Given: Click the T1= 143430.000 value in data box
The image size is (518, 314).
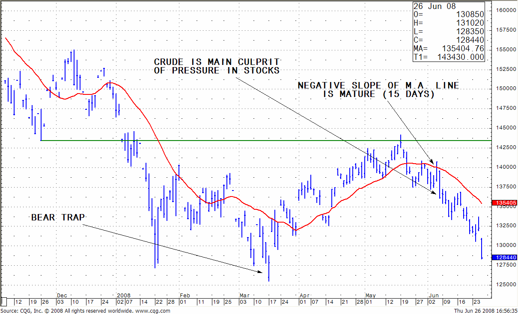Looking at the screenshot, I should click(448, 57).
